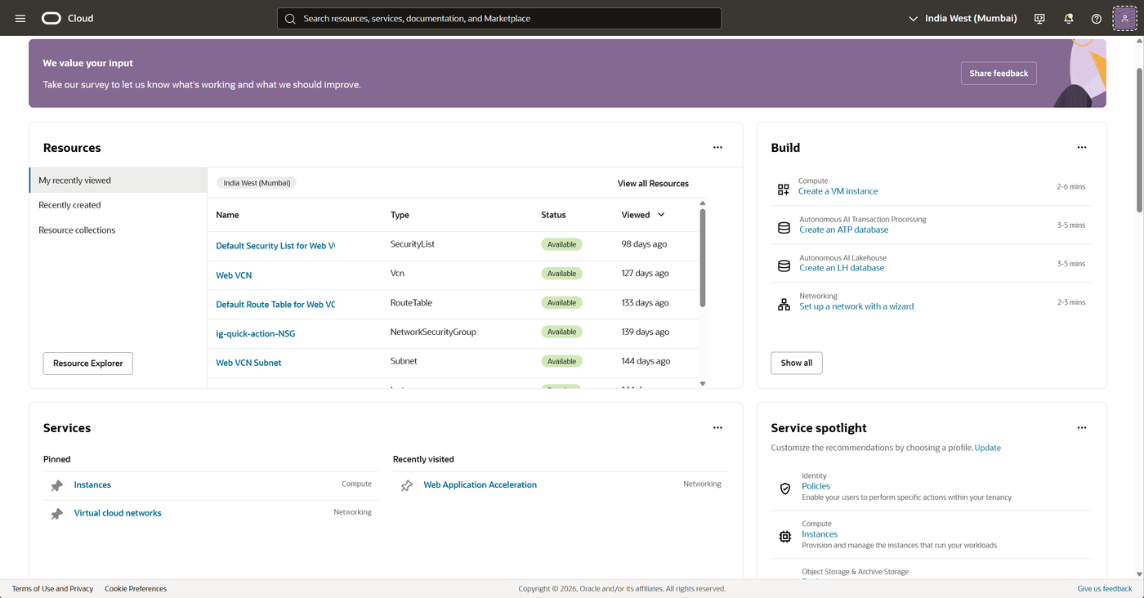1144x598 pixels.
Task: Open the Build panel more options ellipsis
Action: 1082,148
